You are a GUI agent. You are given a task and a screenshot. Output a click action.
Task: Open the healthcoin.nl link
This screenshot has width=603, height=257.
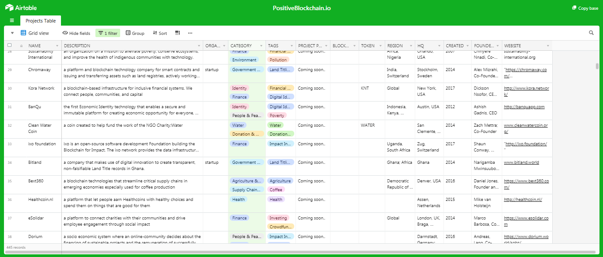point(523,200)
